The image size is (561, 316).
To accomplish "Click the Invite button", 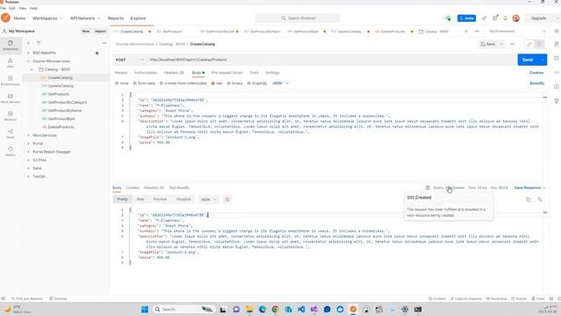I will pos(466,18).
